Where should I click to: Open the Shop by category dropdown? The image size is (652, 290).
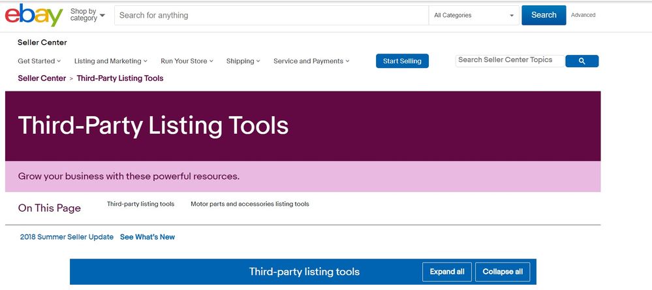87,15
